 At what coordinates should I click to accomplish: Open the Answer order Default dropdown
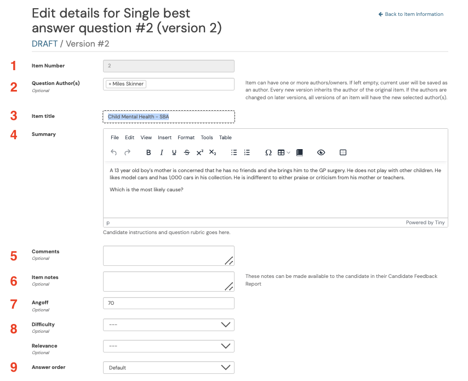(169, 367)
